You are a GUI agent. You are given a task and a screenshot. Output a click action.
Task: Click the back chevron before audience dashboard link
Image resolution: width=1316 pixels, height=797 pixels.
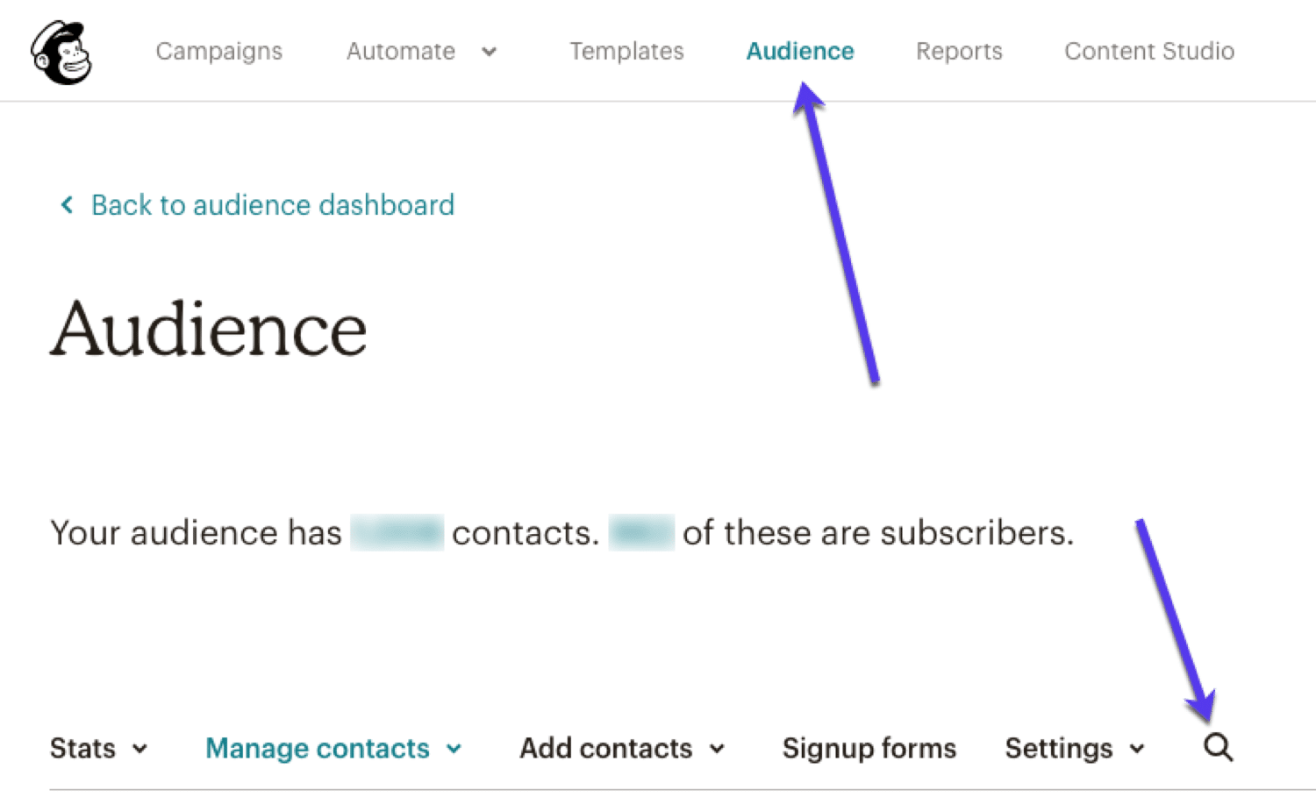(x=67, y=205)
